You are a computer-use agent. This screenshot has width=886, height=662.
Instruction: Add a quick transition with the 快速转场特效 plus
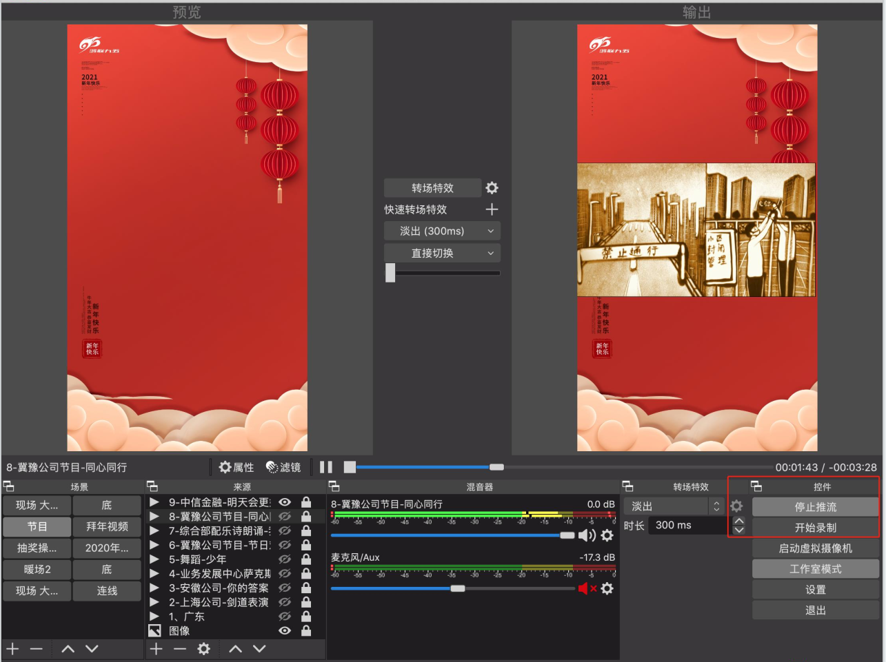[x=492, y=209]
